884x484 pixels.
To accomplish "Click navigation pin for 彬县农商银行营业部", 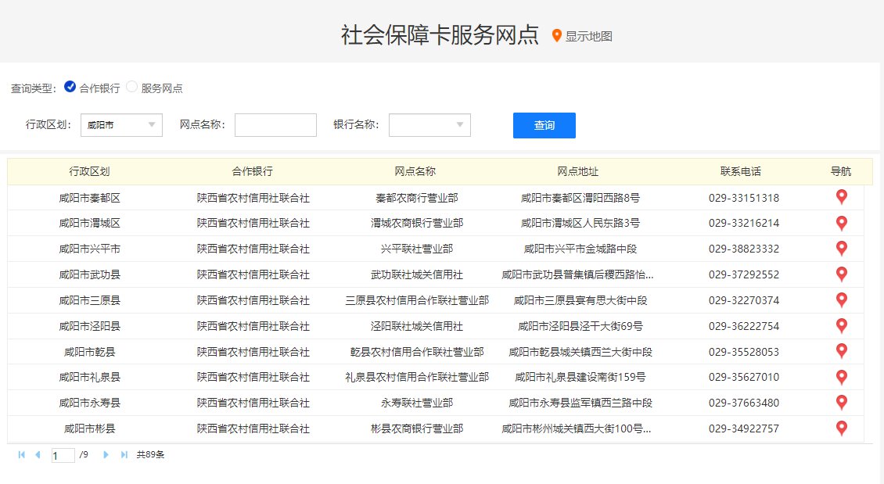I will point(842,428).
